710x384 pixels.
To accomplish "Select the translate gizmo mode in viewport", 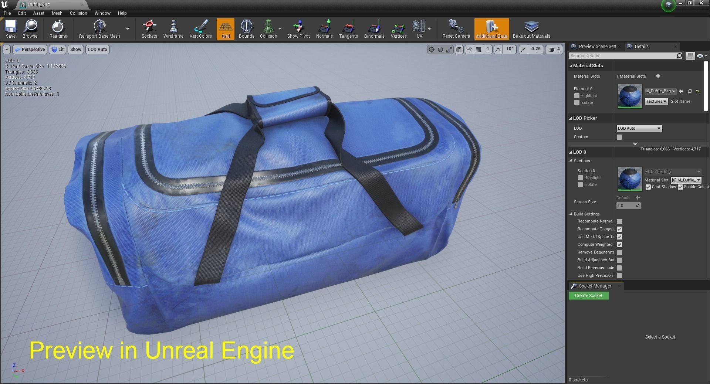I will (x=432, y=50).
